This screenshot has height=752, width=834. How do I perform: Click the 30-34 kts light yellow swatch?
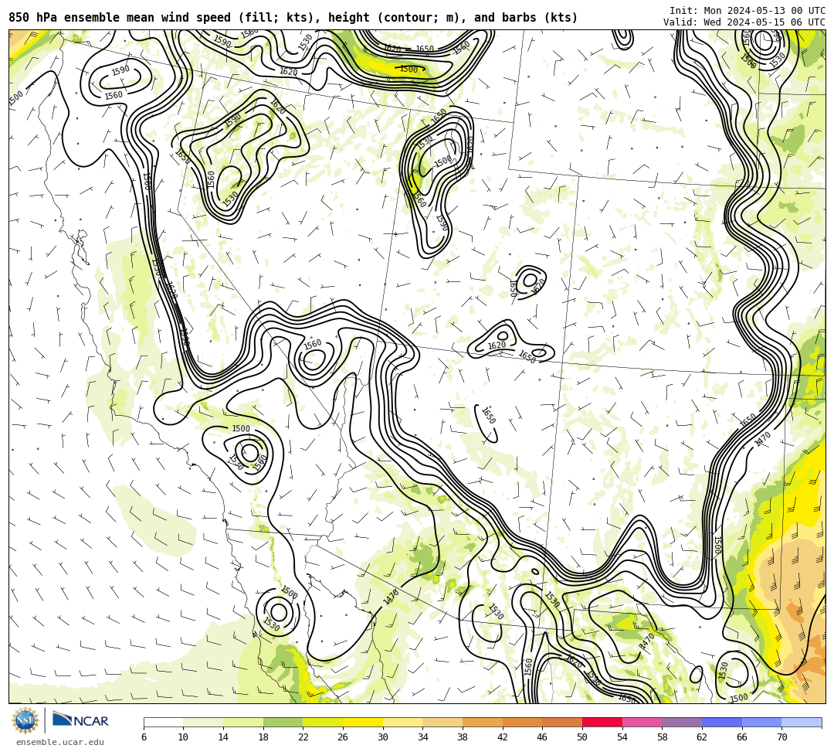click(402, 722)
